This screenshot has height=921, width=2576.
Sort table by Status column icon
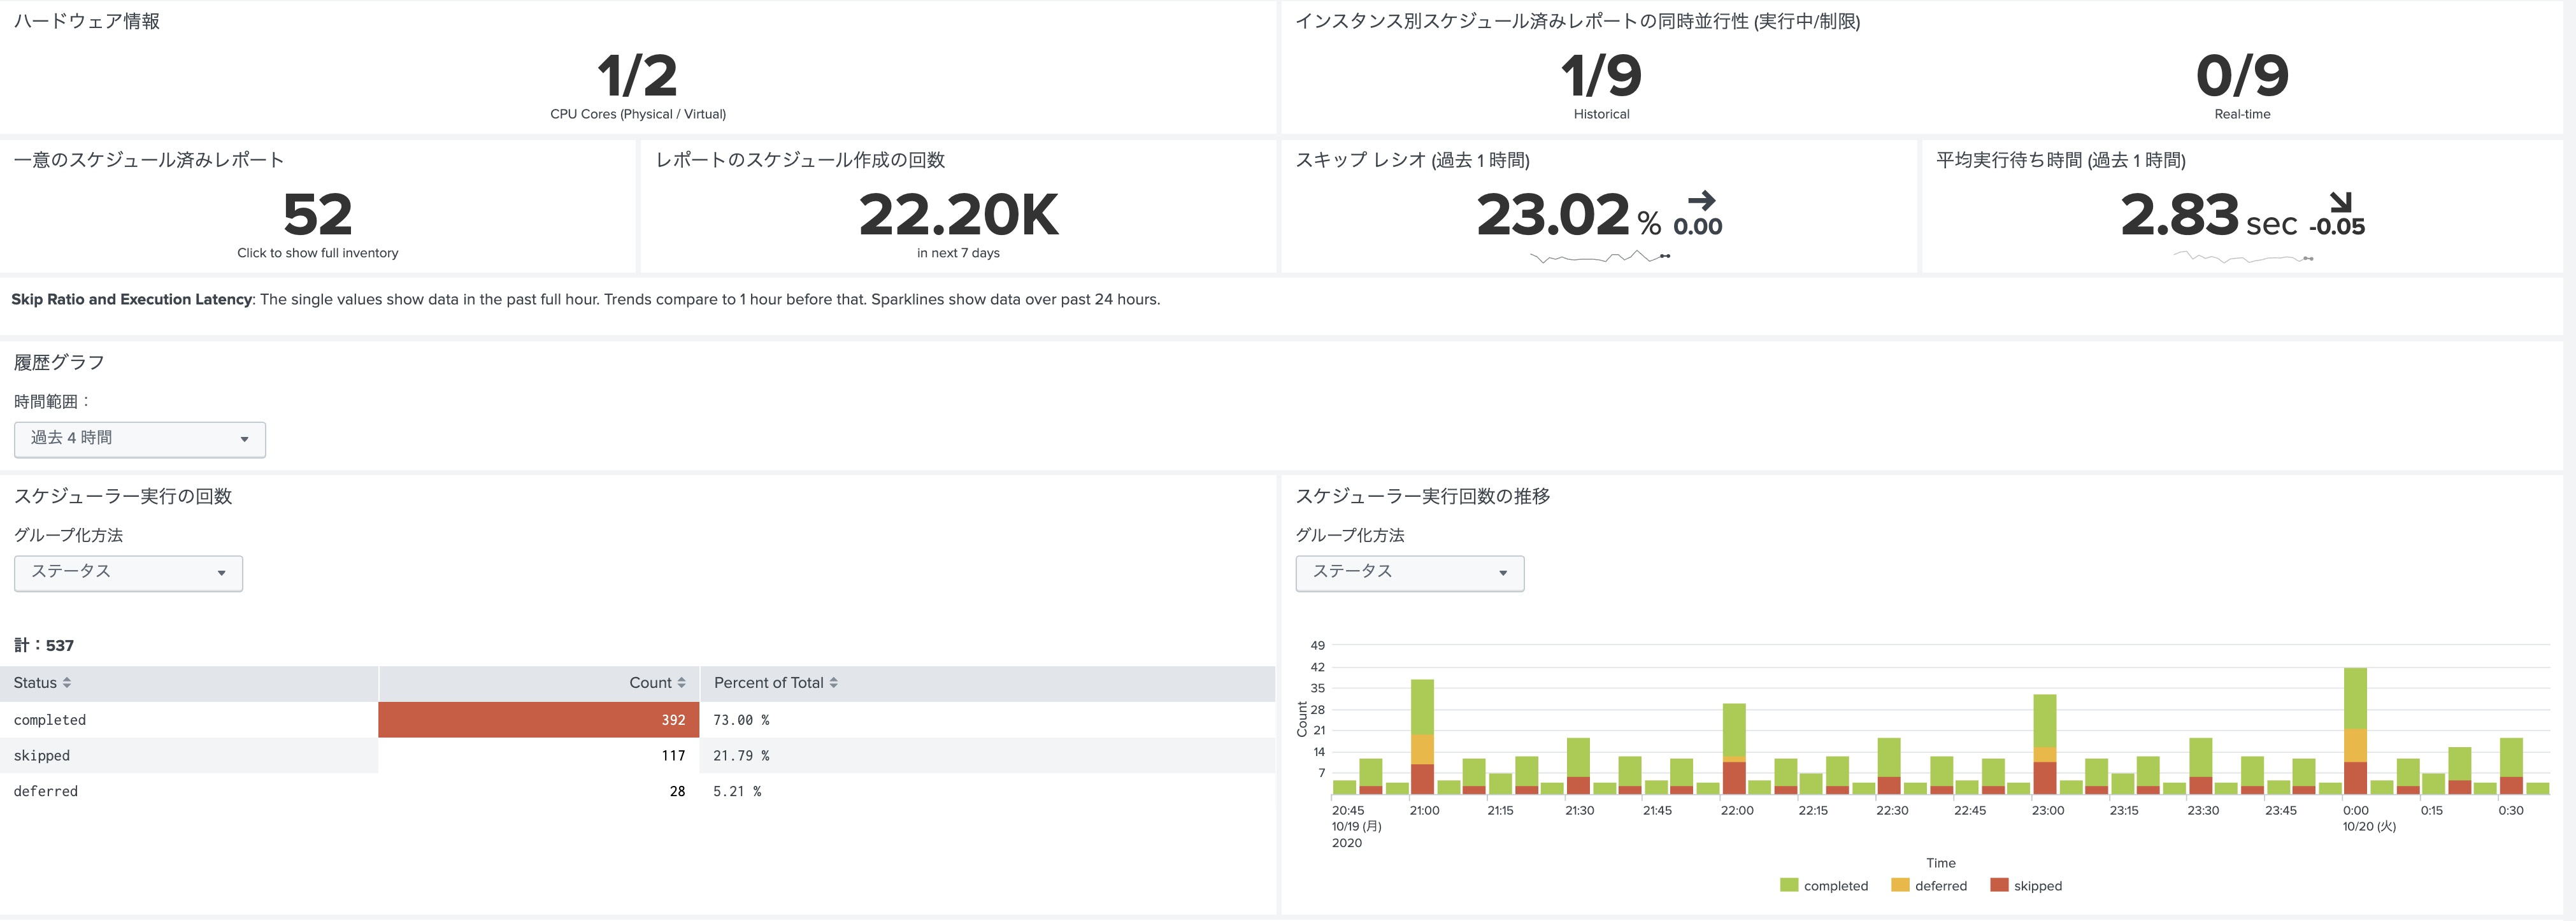tap(67, 683)
